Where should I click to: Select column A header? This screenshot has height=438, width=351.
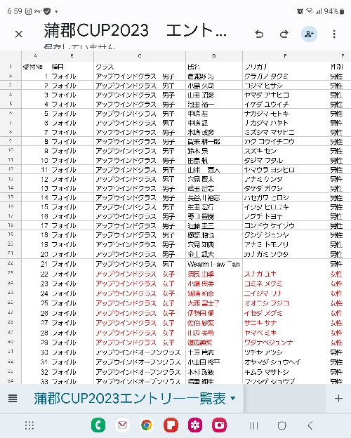tap(36, 56)
